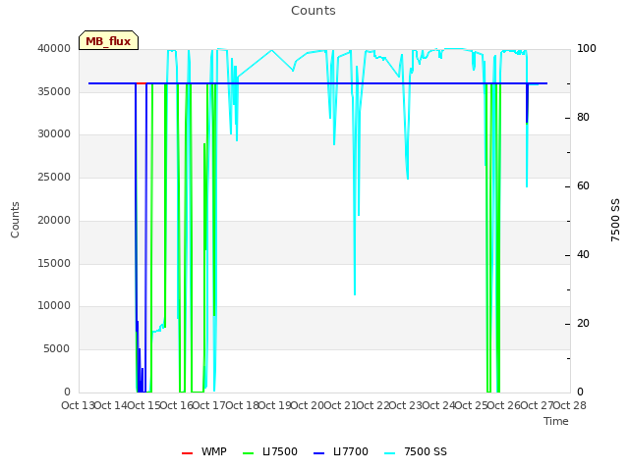629x471 pixels.
Task: Click the cyan 7500 SS legend swatch
Action: [x=389, y=453]
